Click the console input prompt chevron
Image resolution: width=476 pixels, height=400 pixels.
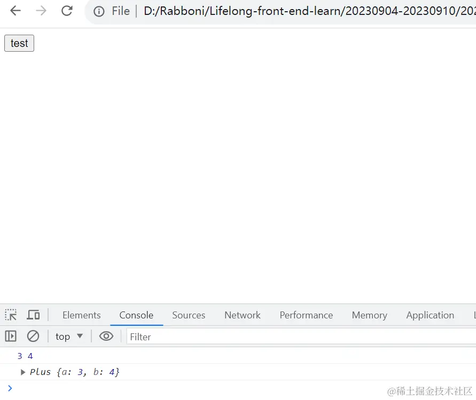(10, 388)
